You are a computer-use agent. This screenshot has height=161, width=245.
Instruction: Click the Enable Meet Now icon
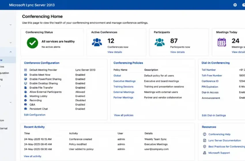26,75
